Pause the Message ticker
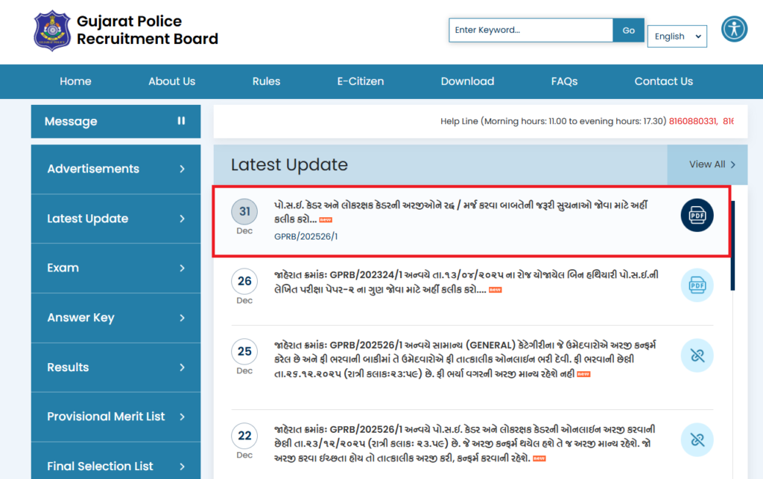Image resolution: width=763 pixels, height=479 pixels. 181,120
